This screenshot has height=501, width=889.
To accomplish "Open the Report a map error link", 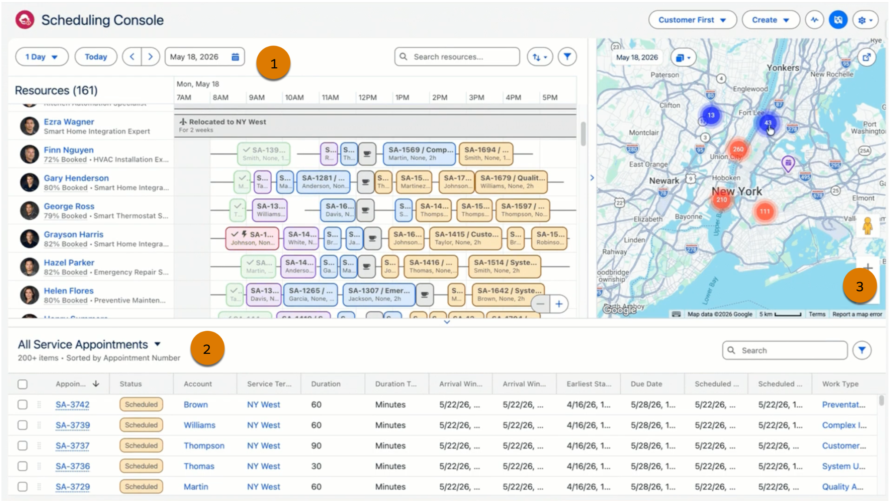I will pos(857,314).
